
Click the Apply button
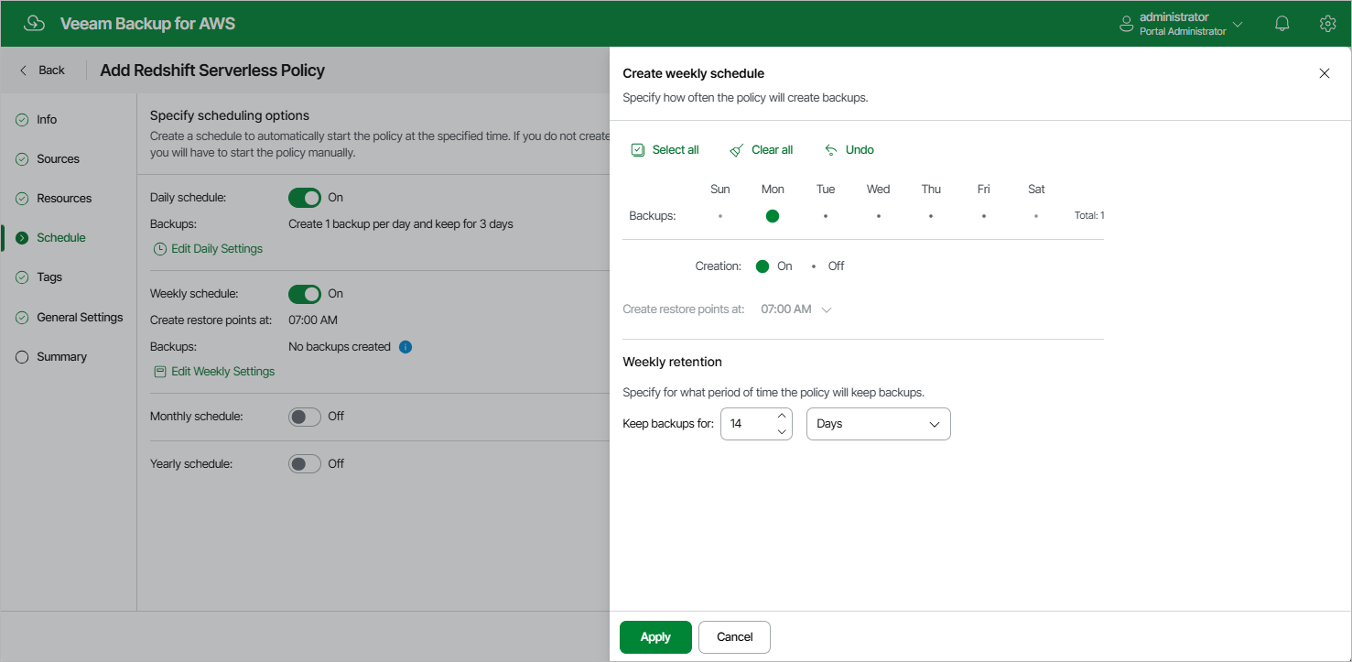point(655,637)
